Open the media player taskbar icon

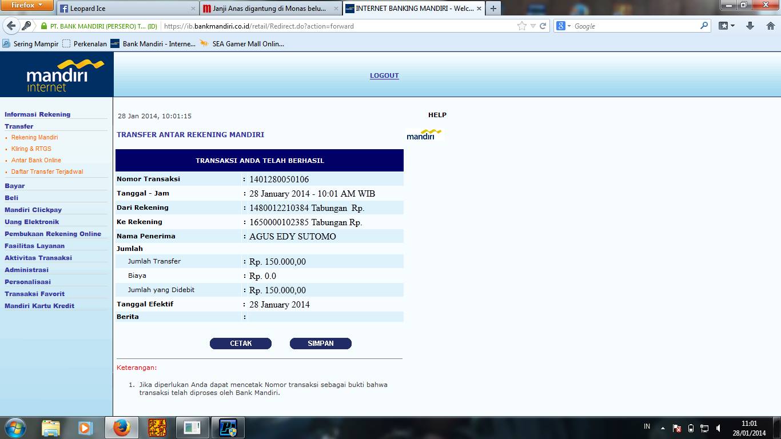85,428
